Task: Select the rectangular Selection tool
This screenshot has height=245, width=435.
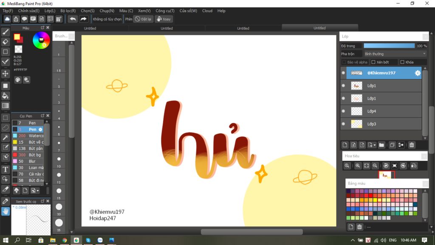Action: point(5,117)
